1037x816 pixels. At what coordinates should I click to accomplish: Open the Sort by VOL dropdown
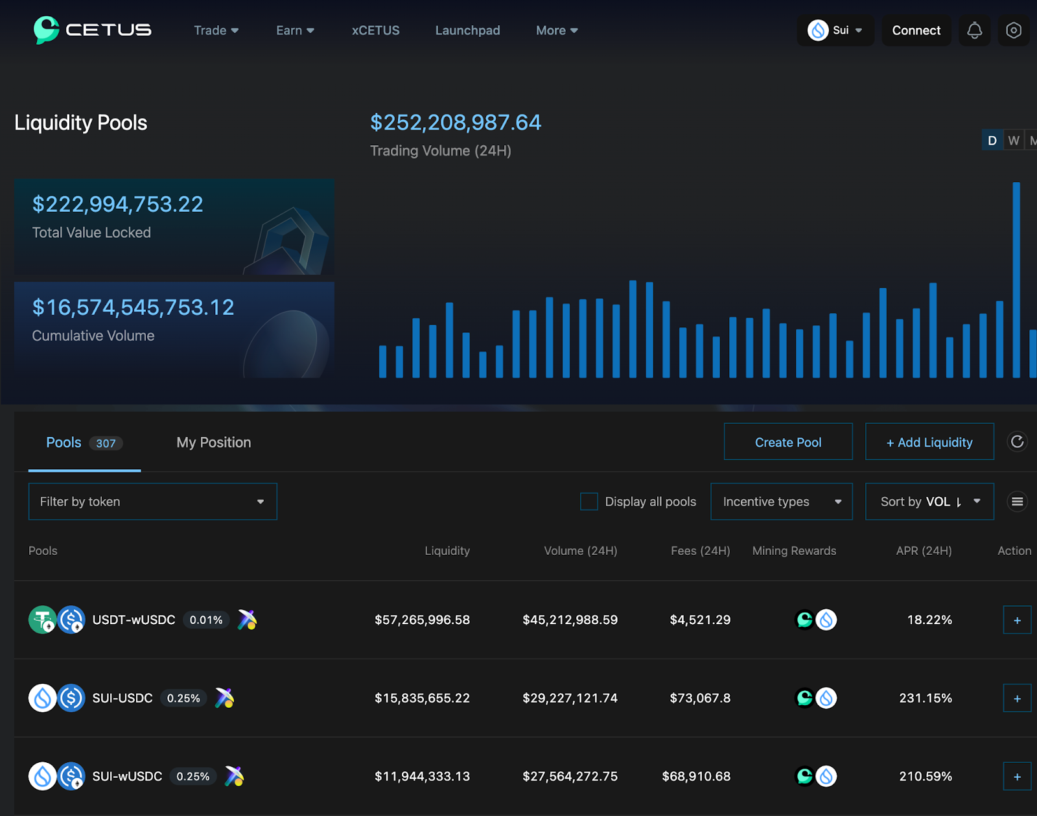pos(929,501)
